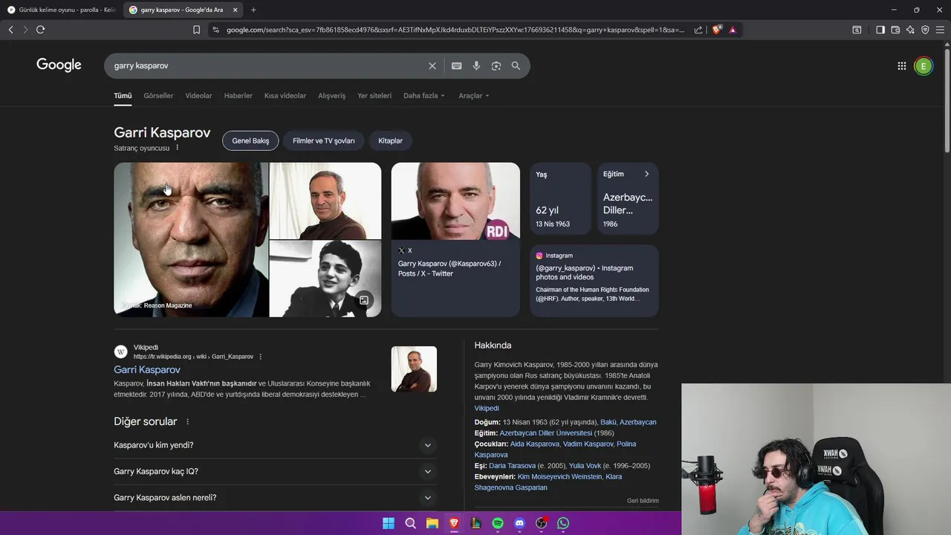Open the on-screen keyboard input tool
Image resolution: width=951 pixels, height=535 pixels.
[456, 66]
